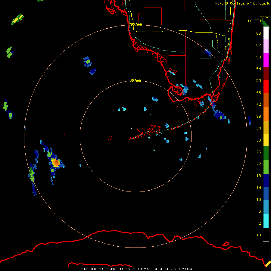The width and height of the screenshot is (271, 271).
Task: Select the legend value 26
Action: [259, 152]
